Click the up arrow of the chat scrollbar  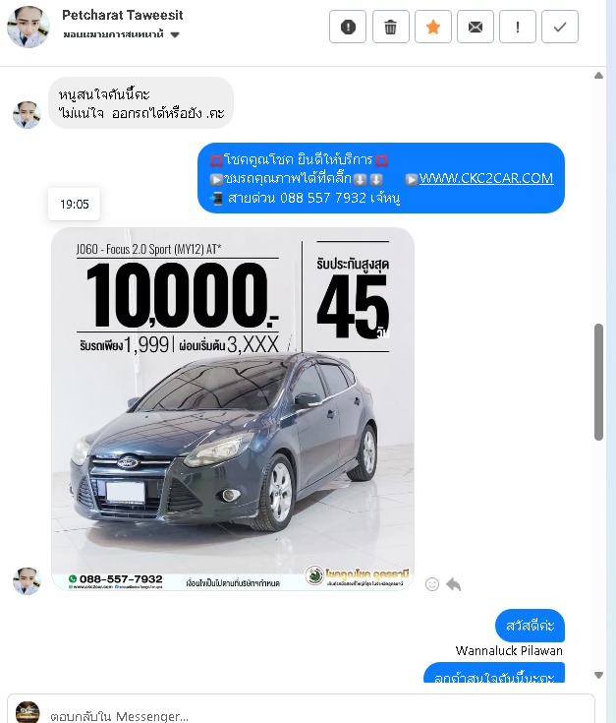tap(598, 75)
